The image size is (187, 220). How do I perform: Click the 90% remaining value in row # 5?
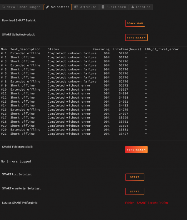(107, 70)
